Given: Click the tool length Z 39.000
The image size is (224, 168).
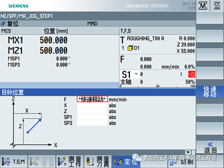Looking at the screenshot, I should tap(186, 45).
